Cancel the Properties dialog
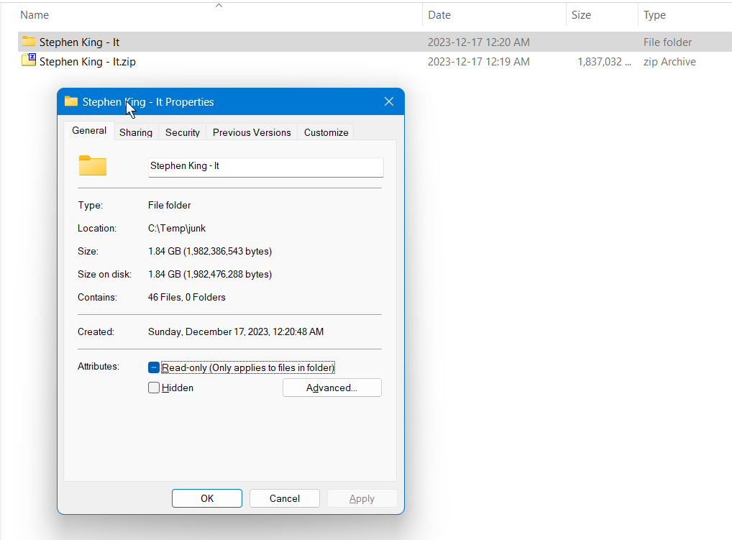 pyautogui.click(x=285, y=498)
